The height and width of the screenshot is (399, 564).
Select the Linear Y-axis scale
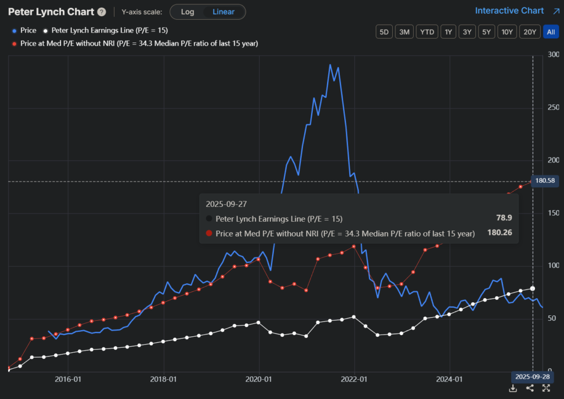223,12
